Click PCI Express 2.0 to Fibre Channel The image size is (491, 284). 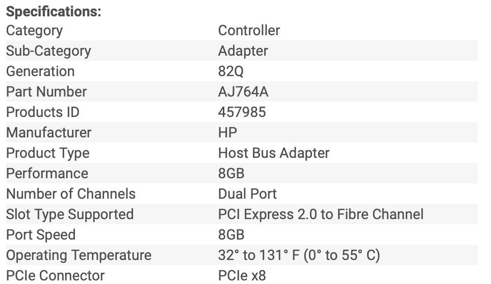pos(321,215)
